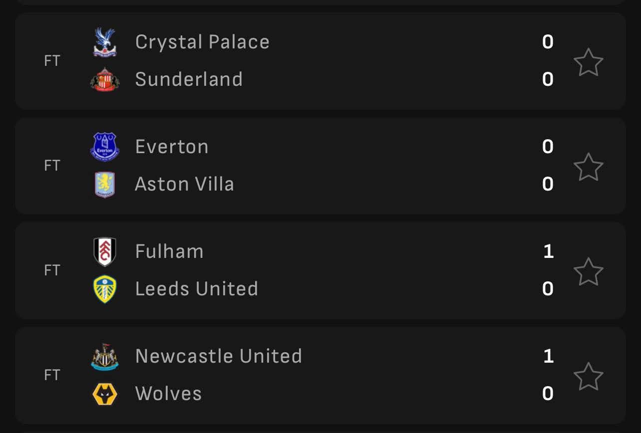Select the Aston Villa team name

(x=184, y=184)
